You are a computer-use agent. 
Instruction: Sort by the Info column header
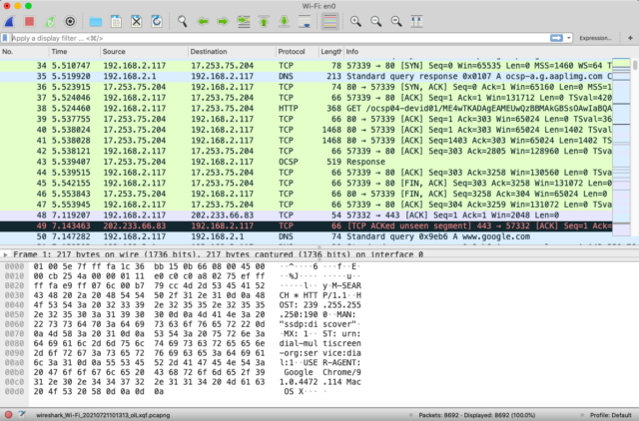coord(477,52)
